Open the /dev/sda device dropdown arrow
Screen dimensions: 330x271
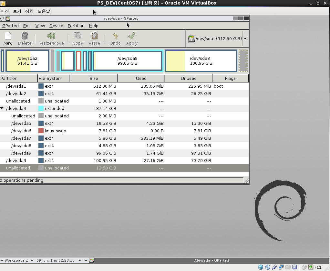(x=245, y=39)
